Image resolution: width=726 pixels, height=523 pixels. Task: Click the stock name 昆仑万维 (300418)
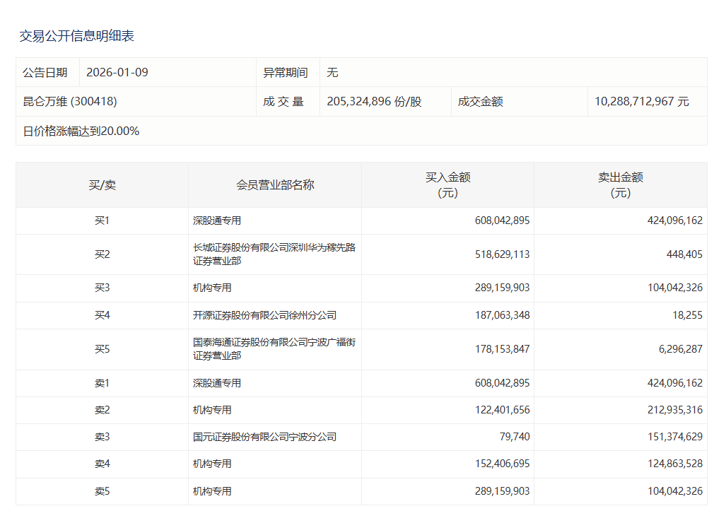[70, 102]
